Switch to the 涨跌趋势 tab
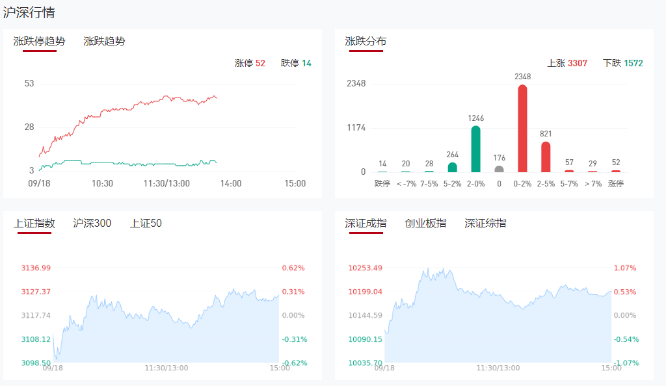This screenshot has height=386, width=666. [104, 42]
